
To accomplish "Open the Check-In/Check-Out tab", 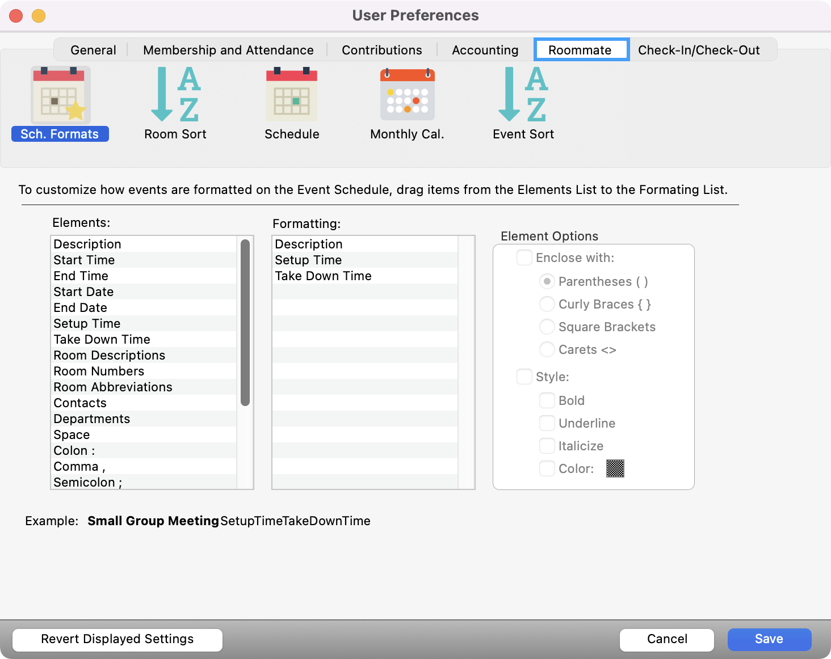I will [698, 50].
